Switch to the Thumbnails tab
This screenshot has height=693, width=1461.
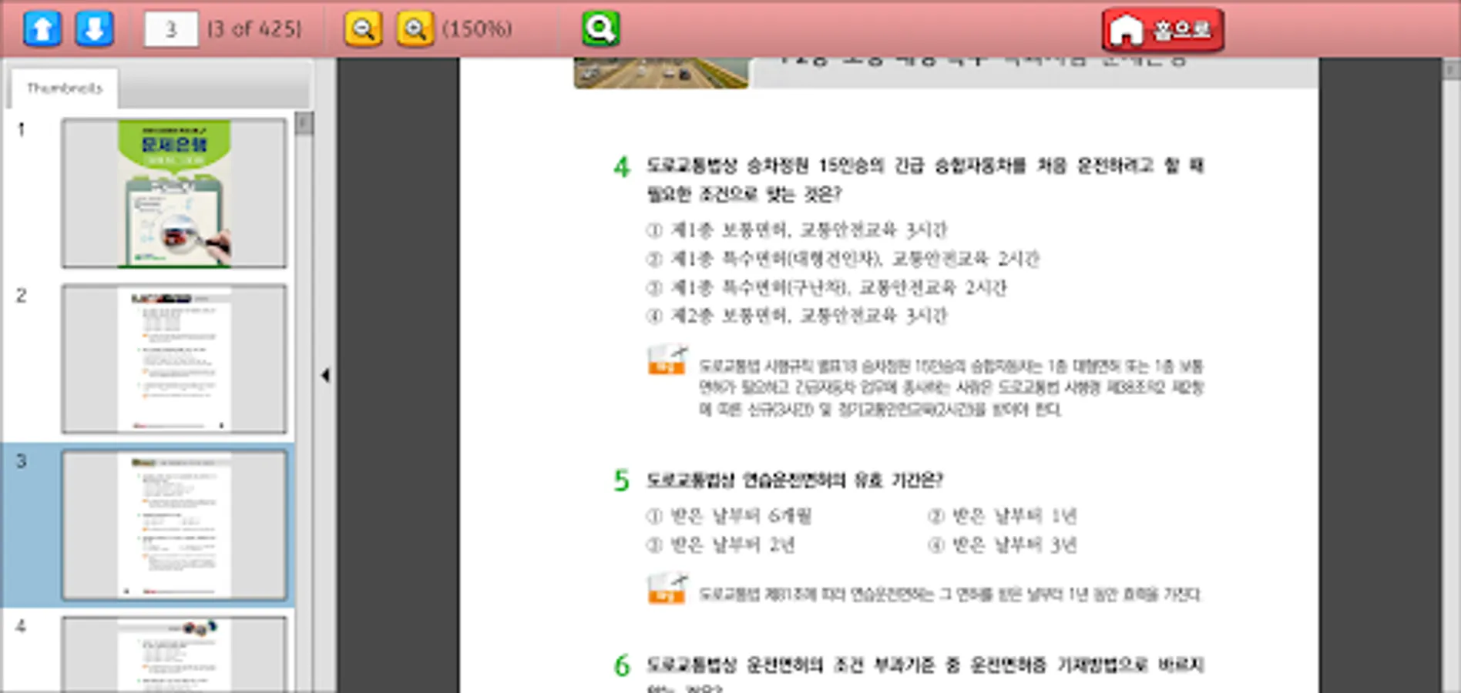(x=65, y=89)
